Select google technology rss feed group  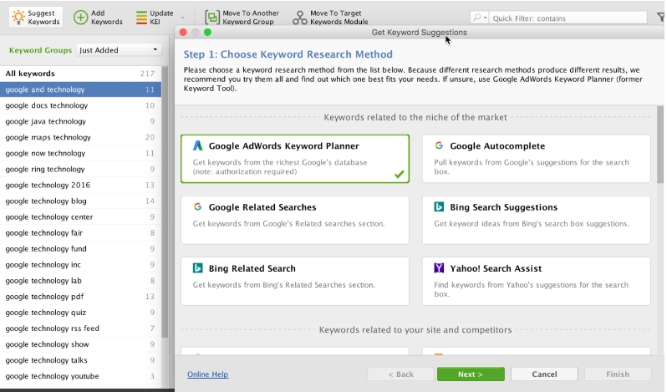80,328
